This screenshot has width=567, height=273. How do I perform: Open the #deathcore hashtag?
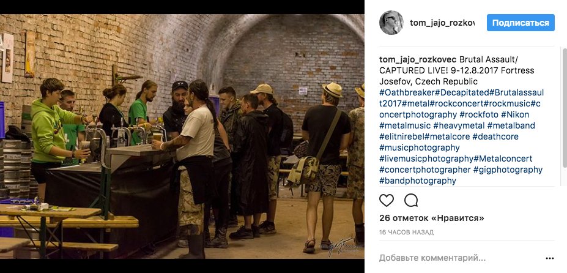495,136
